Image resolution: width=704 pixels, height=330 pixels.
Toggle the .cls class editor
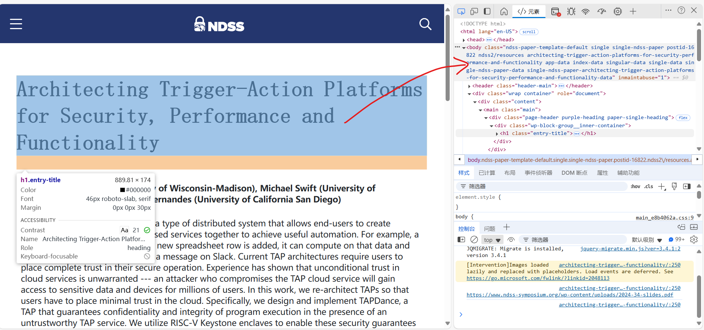(649, 187)
